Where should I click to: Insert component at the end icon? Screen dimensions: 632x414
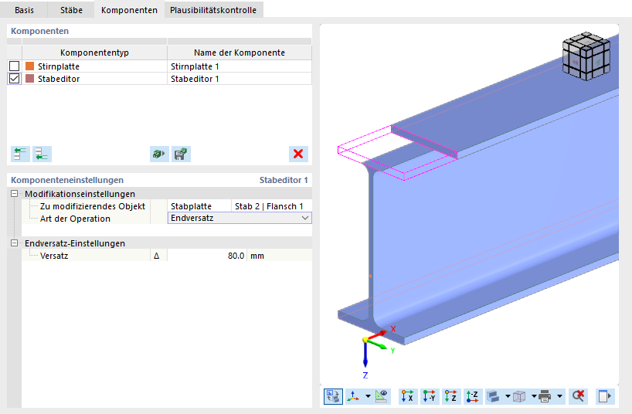42,154
